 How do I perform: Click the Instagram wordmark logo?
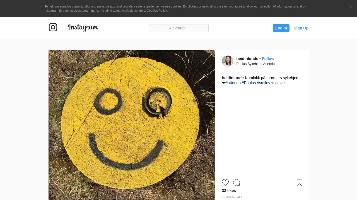pyautogui.click(x=83, y=27)
